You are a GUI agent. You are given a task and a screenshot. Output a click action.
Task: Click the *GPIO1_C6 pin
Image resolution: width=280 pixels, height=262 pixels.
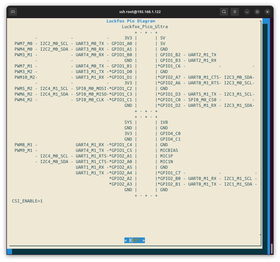(x=169, y=66)
